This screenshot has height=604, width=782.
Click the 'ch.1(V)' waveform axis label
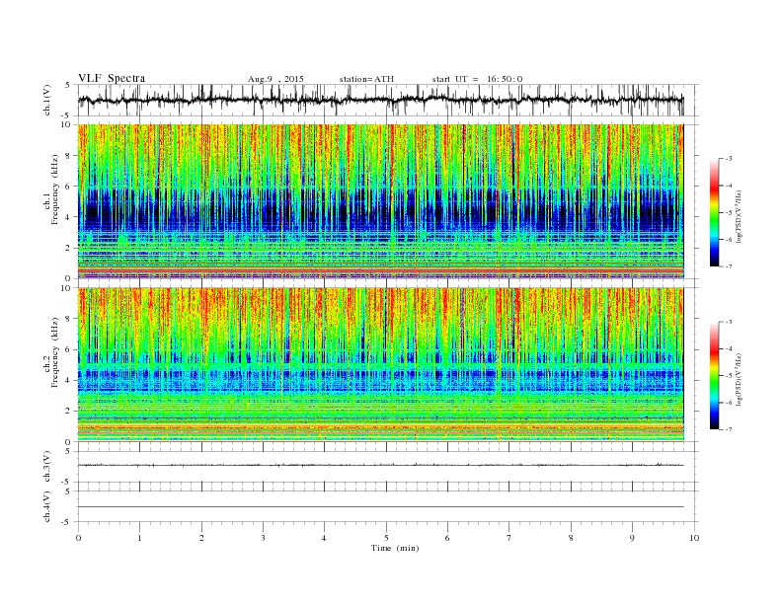tap(47, 100)
